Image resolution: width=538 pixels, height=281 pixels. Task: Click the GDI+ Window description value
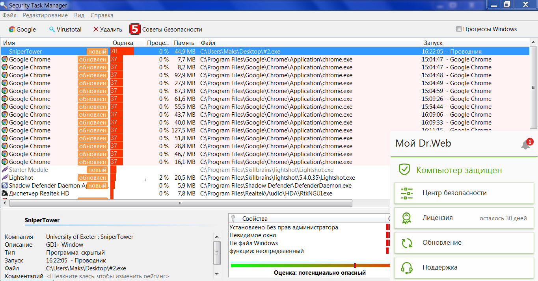(x=65, y=245)
